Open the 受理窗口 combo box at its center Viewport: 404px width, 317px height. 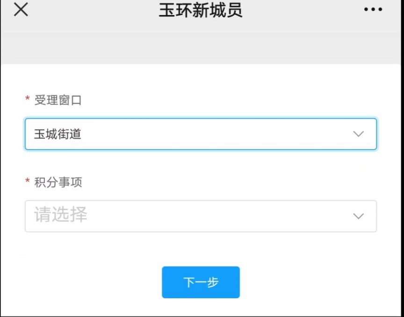click(x=201, y=134)
